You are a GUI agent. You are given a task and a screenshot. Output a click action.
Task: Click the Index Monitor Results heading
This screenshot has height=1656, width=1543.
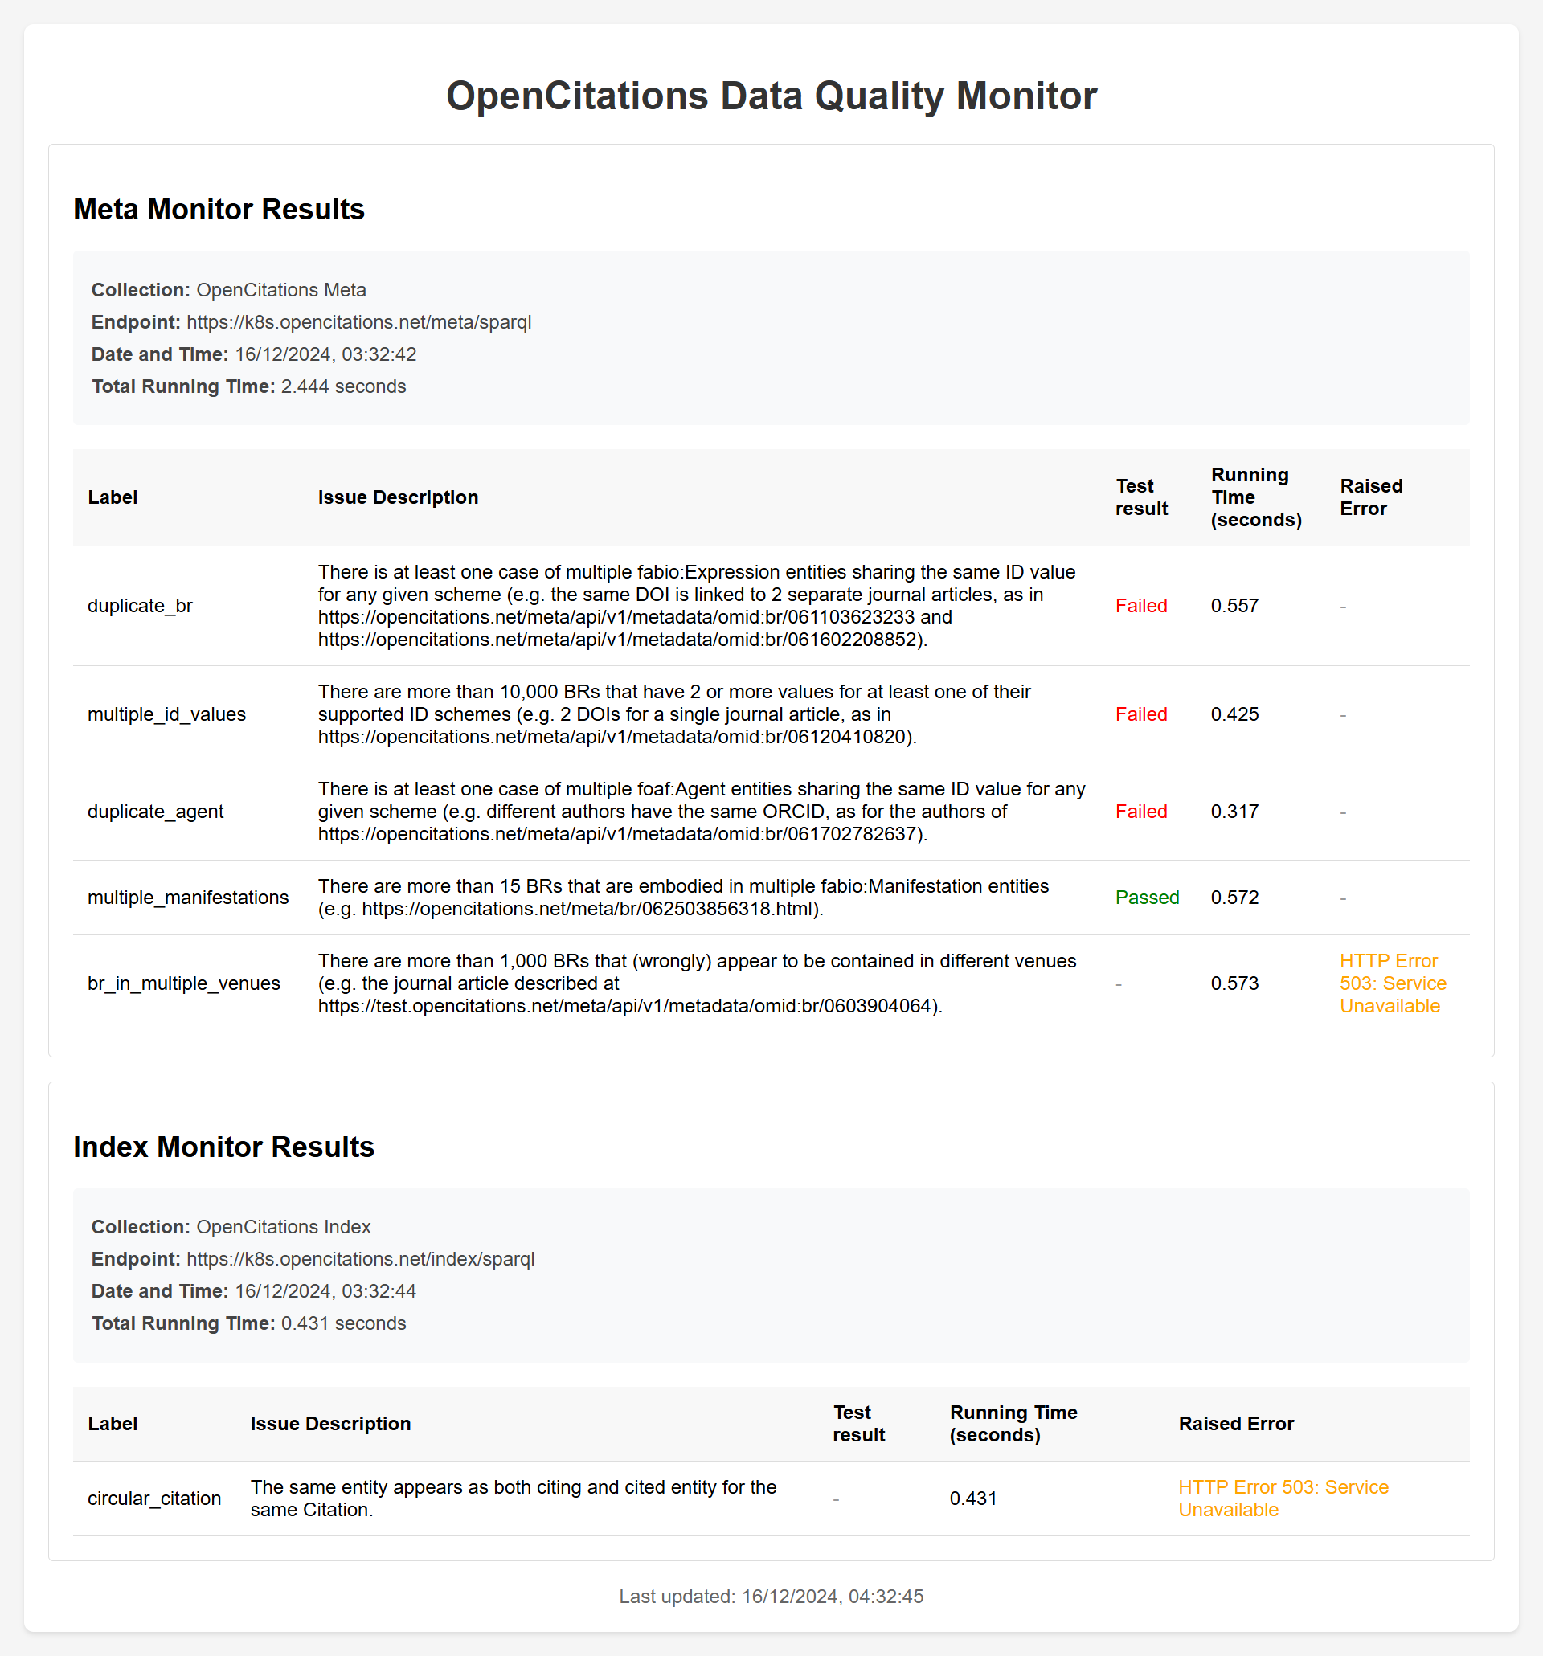tap(223, 1147)
